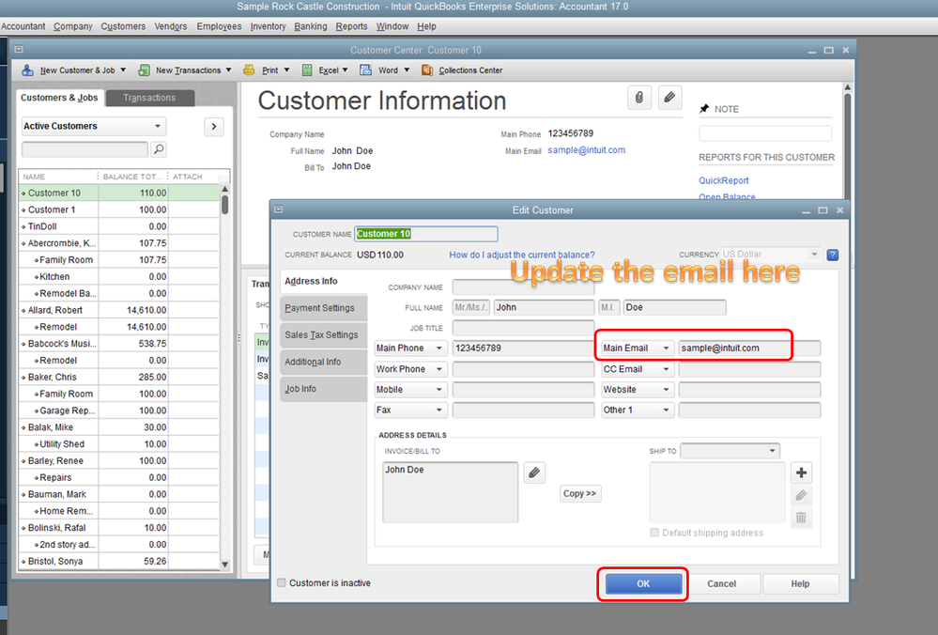Toggle the Customer is inactive checkbox
This screenshot has width=938, height=635.
[x=281, y=582]
